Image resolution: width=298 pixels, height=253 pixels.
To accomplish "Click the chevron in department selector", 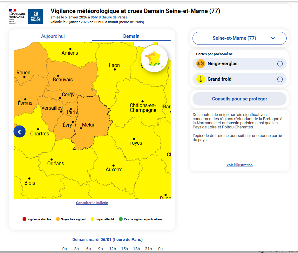I will click(273, 38).
